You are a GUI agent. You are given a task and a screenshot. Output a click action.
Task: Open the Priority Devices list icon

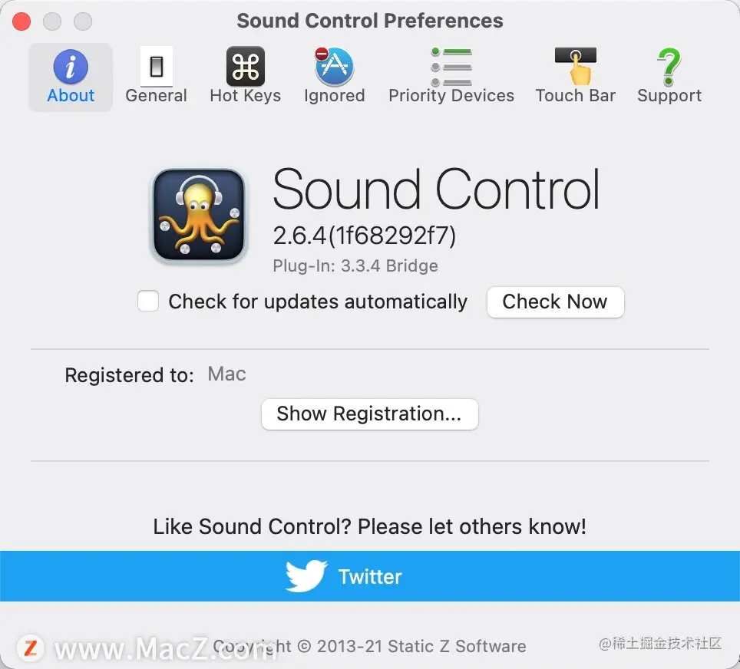tap(451, 67)
